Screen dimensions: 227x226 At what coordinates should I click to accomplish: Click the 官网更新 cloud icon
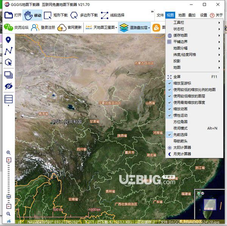tap(62, 28)
